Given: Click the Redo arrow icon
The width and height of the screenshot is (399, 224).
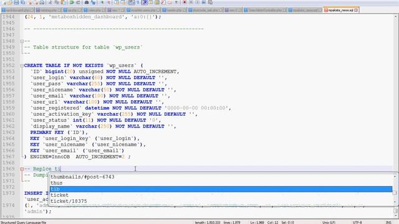Looking at the screenshot, I should click(x=78, y=2).
